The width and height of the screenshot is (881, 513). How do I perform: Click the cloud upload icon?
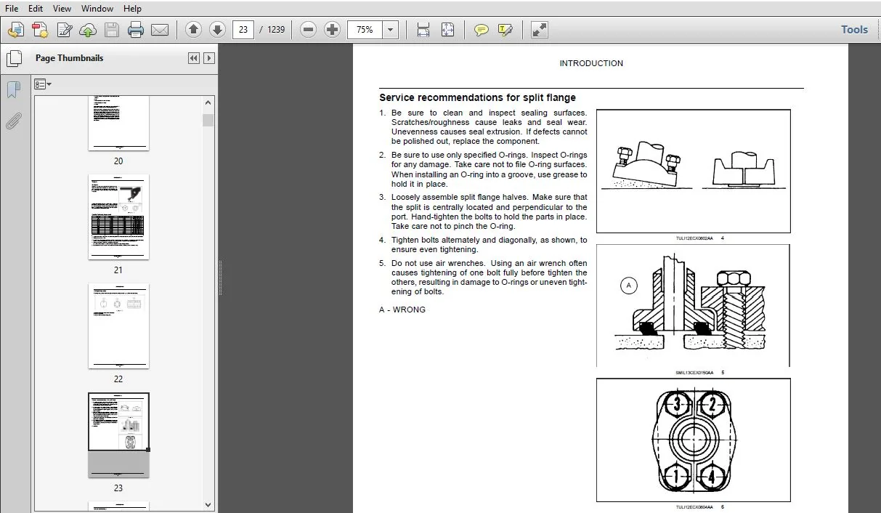click(88, 30)
